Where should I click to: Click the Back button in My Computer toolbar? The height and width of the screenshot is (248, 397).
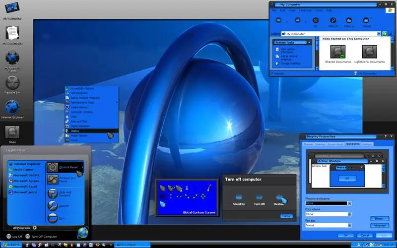point(278,20)
